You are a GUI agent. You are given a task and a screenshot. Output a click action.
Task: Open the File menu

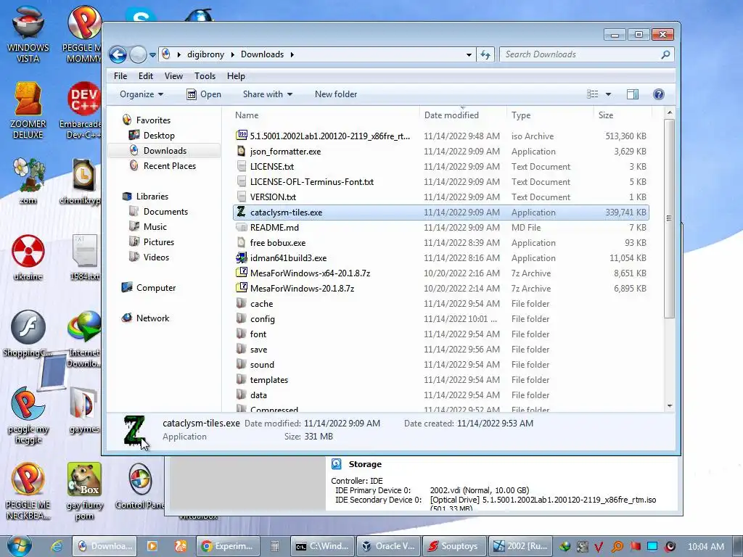click(120, 75)
